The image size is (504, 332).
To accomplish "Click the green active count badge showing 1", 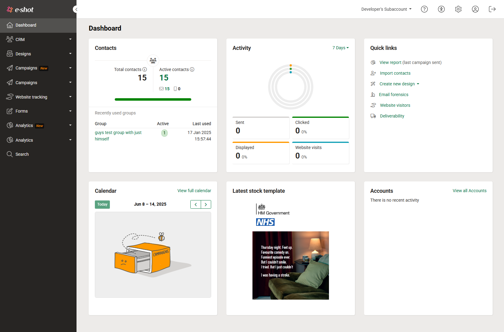I will click(x=164, y=133).
